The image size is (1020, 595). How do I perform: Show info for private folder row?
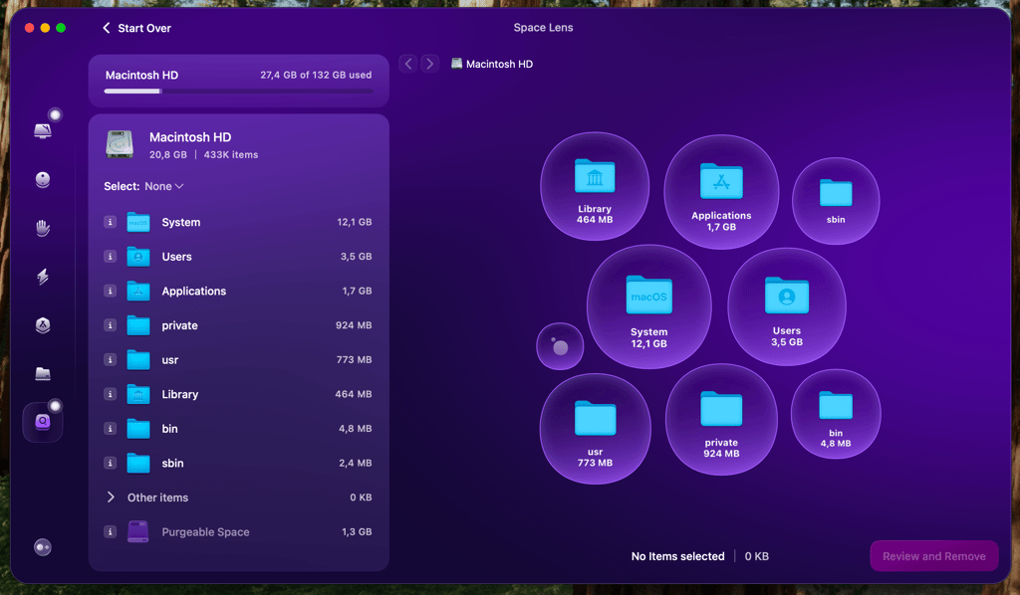coord(110,325)
